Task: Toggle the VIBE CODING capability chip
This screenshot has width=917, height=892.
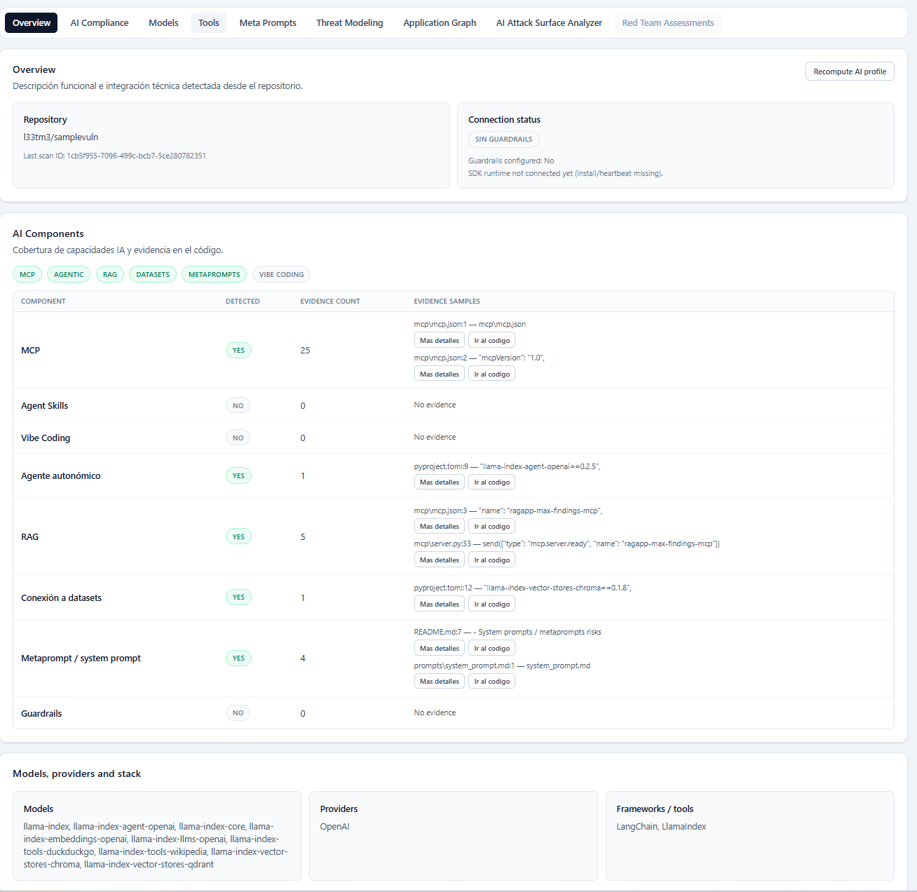Action: (280, 274)
